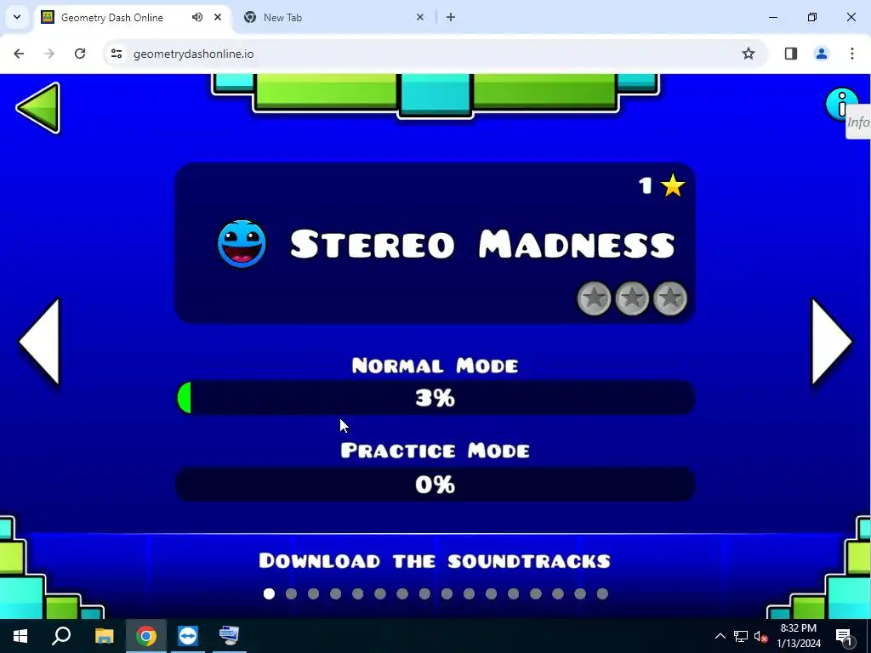Go back using browser back arrow

(x=19, y=54)
